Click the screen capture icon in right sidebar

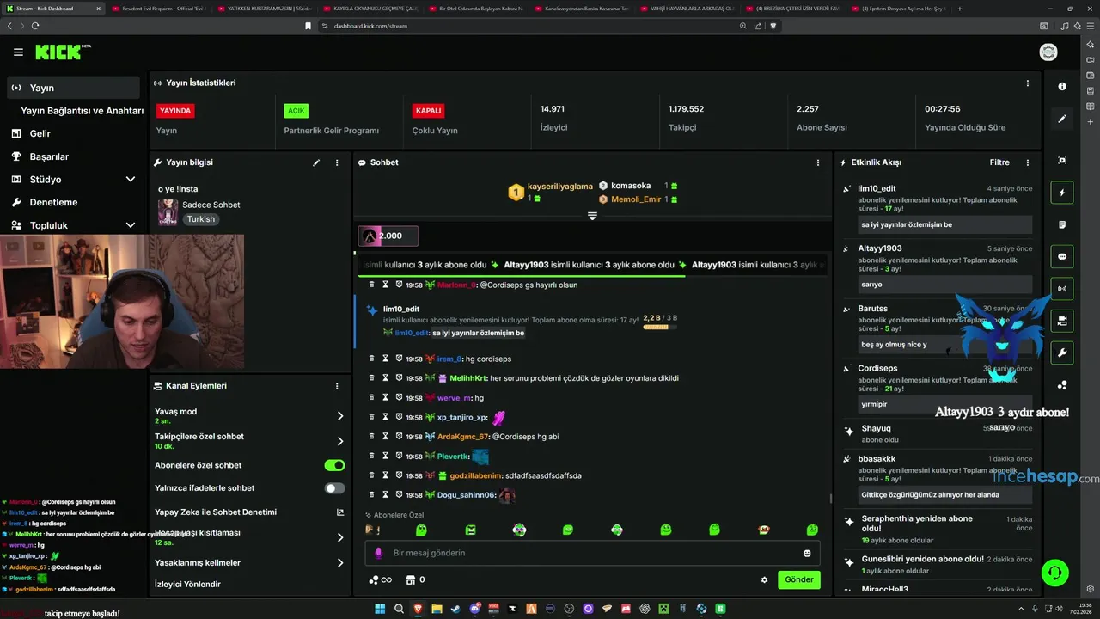tap(1062, 161)
